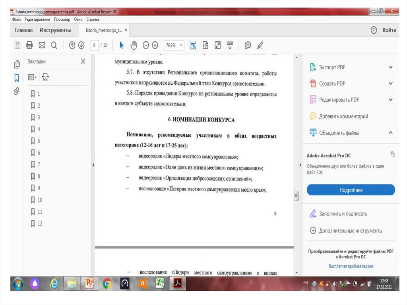407x305 pixels.
Task: Click the Print file icon
Action: coord(29,45)
